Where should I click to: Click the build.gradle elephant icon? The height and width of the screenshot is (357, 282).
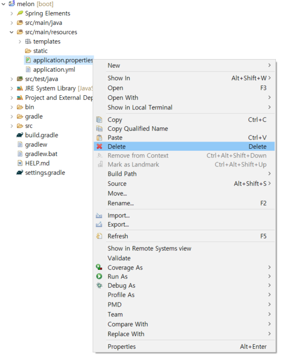[20, 135]
